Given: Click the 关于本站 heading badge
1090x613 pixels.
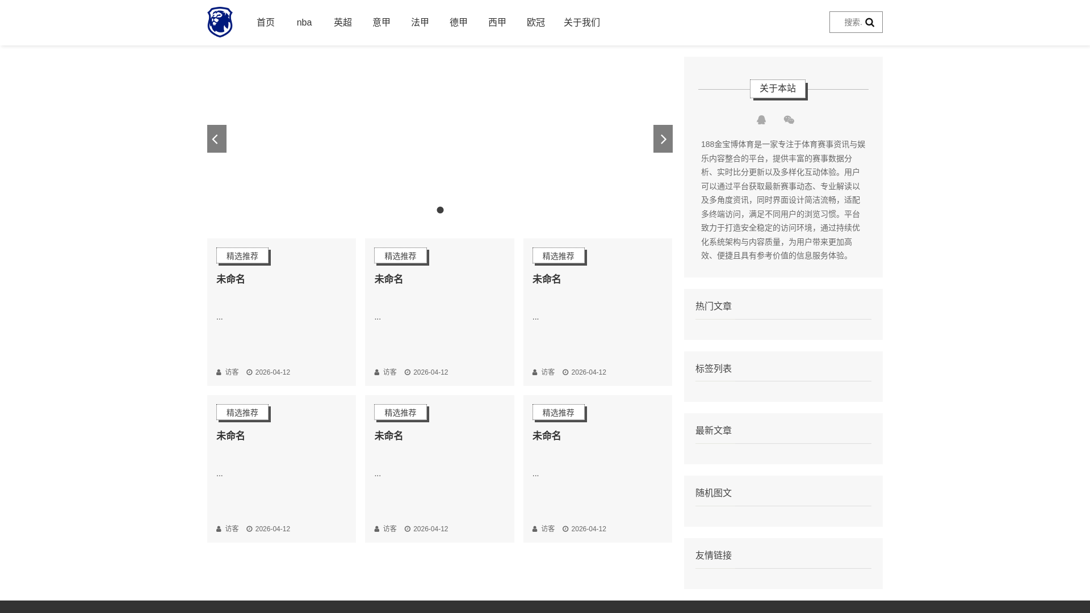Looking at the screenshot, I should point(778,89).
